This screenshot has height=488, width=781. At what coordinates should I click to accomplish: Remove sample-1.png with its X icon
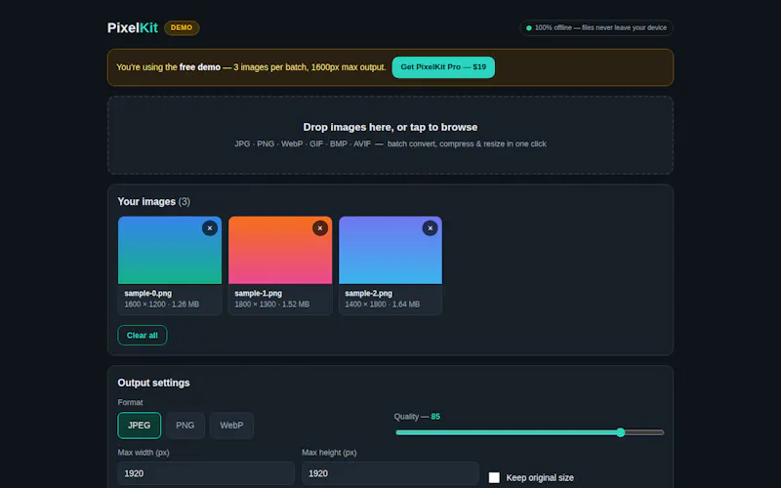coord(320,228)
